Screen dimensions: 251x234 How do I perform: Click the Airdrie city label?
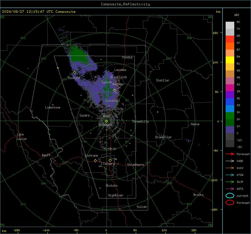[x=110, y=149]
